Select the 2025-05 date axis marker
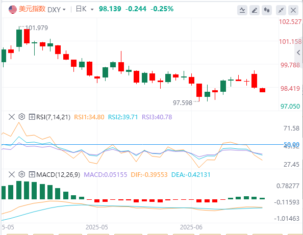Viewport: 303px width, 235px height. tap(97, 227)
